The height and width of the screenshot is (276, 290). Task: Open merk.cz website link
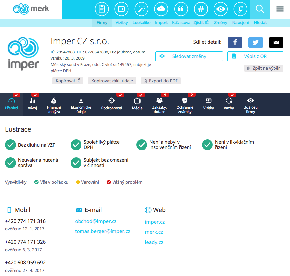pos(154,232)
